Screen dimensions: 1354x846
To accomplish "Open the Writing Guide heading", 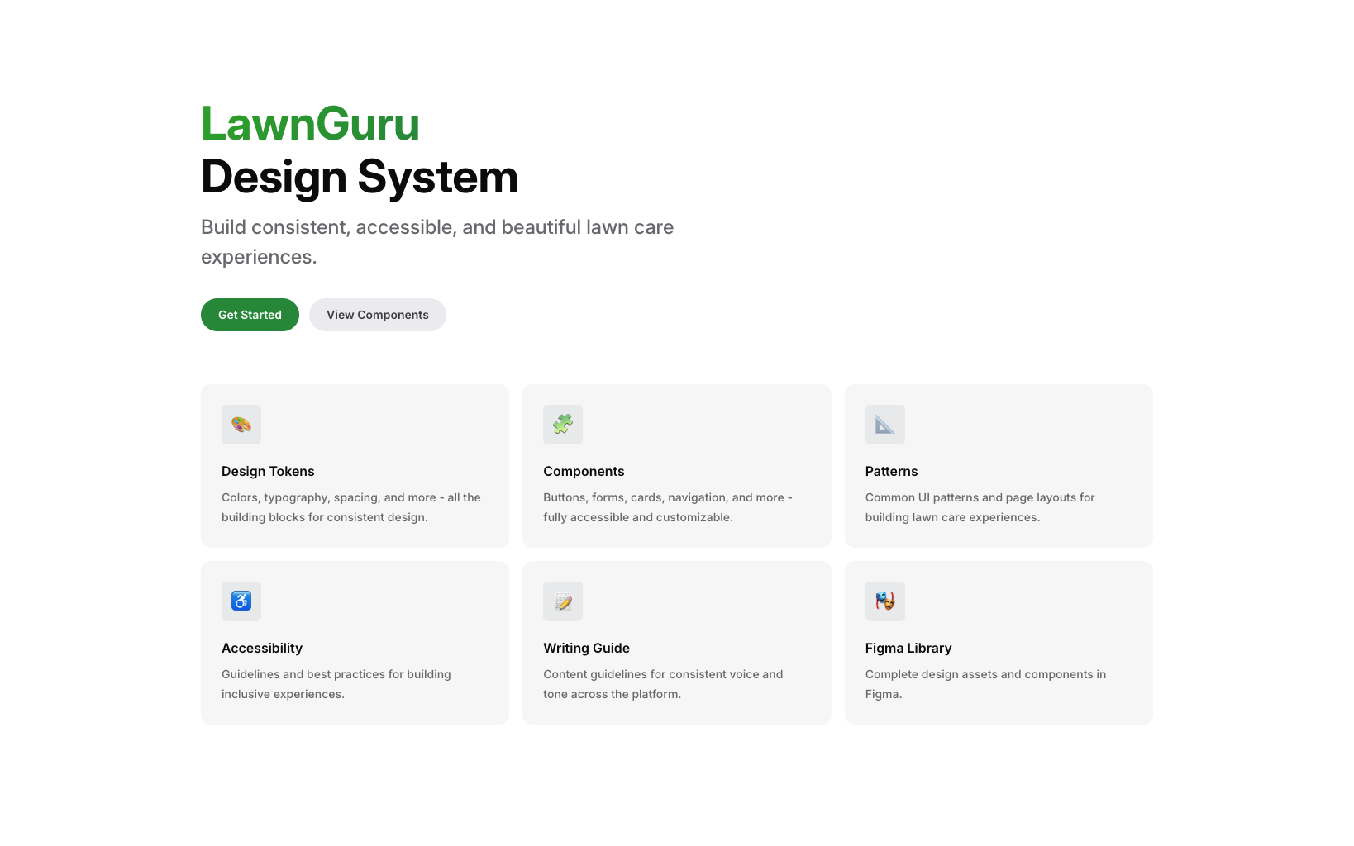I will pos(586,648).
